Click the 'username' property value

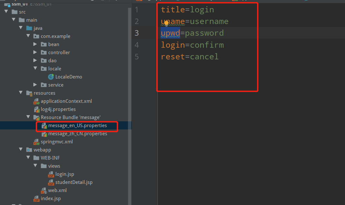pos(209,21)
